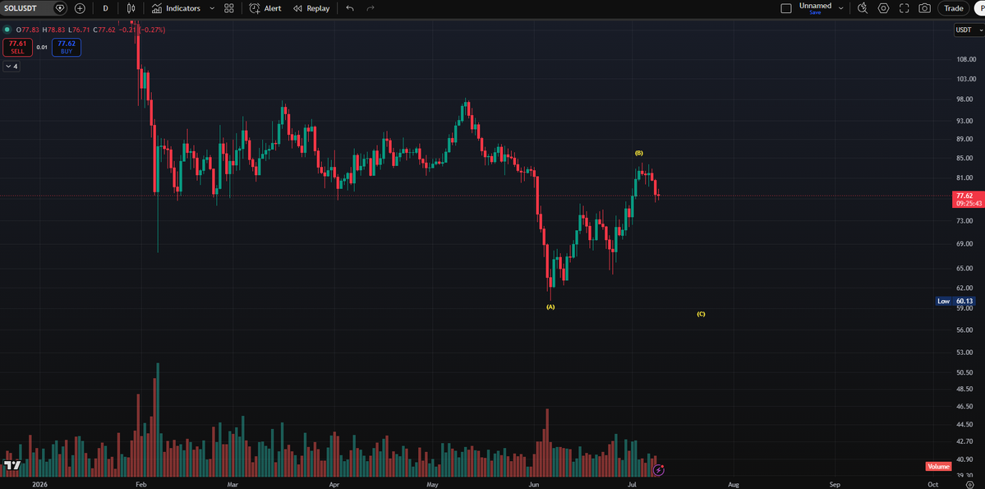Open the candlestick chart style selector
The height and width of the screenshot is (489, 985).
coord(131,9)
